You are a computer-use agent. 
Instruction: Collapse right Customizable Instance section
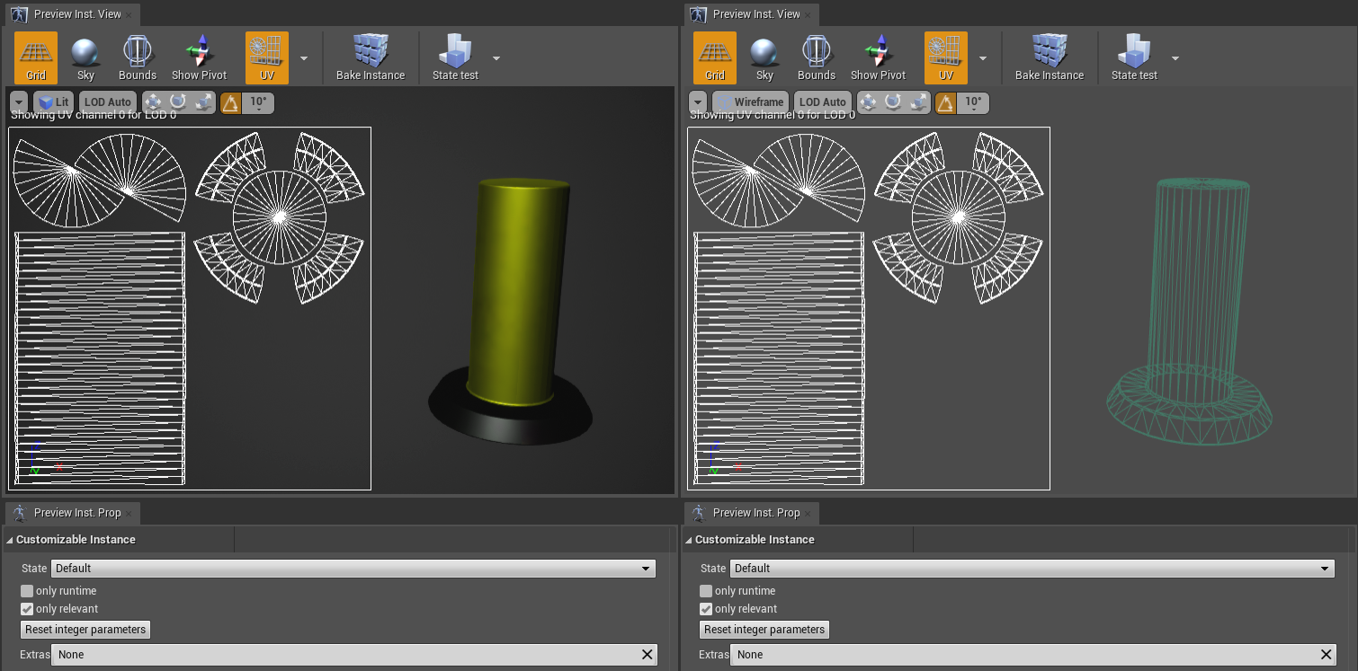click(689, 540)
